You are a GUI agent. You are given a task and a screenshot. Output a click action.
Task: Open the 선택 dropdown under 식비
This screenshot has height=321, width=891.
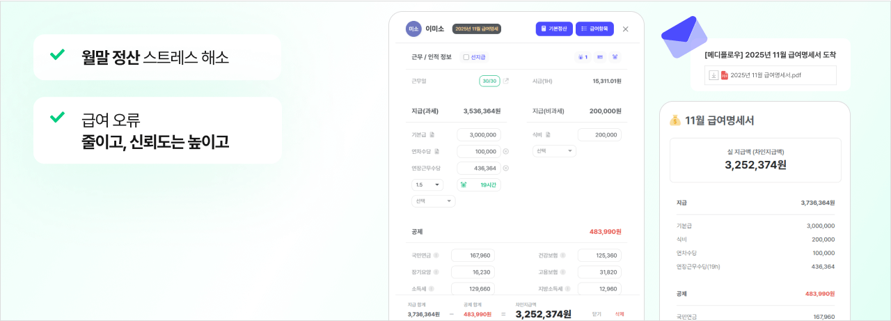554,151
